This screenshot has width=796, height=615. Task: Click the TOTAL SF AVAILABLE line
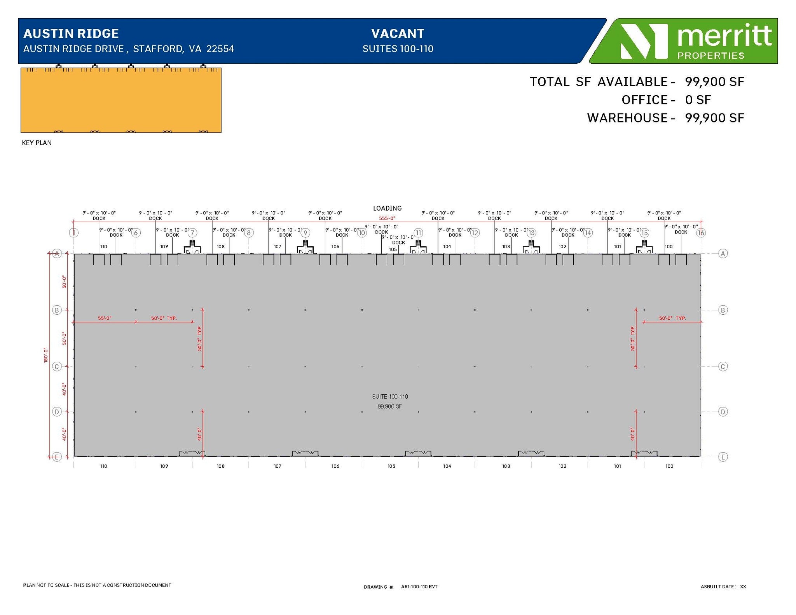[x=637, y=82]
